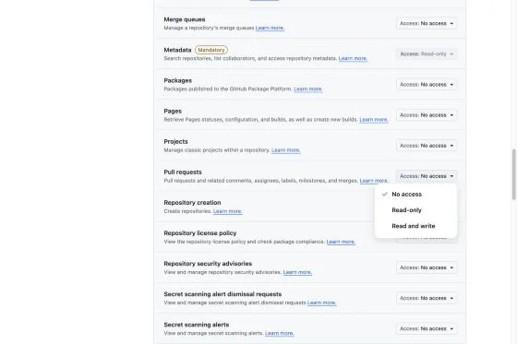Choose Read-only menu option
Image resolution: width=517 pixels, height=344 pixels.
[x=415, y=210]
